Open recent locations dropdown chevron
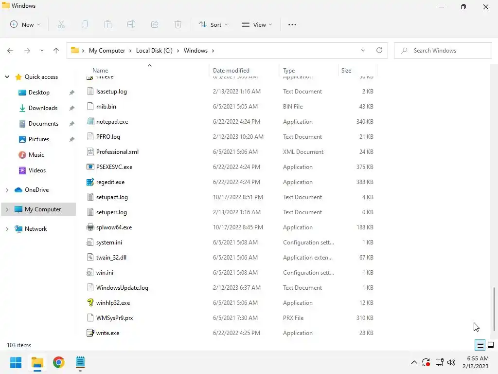 click(42, 51)
